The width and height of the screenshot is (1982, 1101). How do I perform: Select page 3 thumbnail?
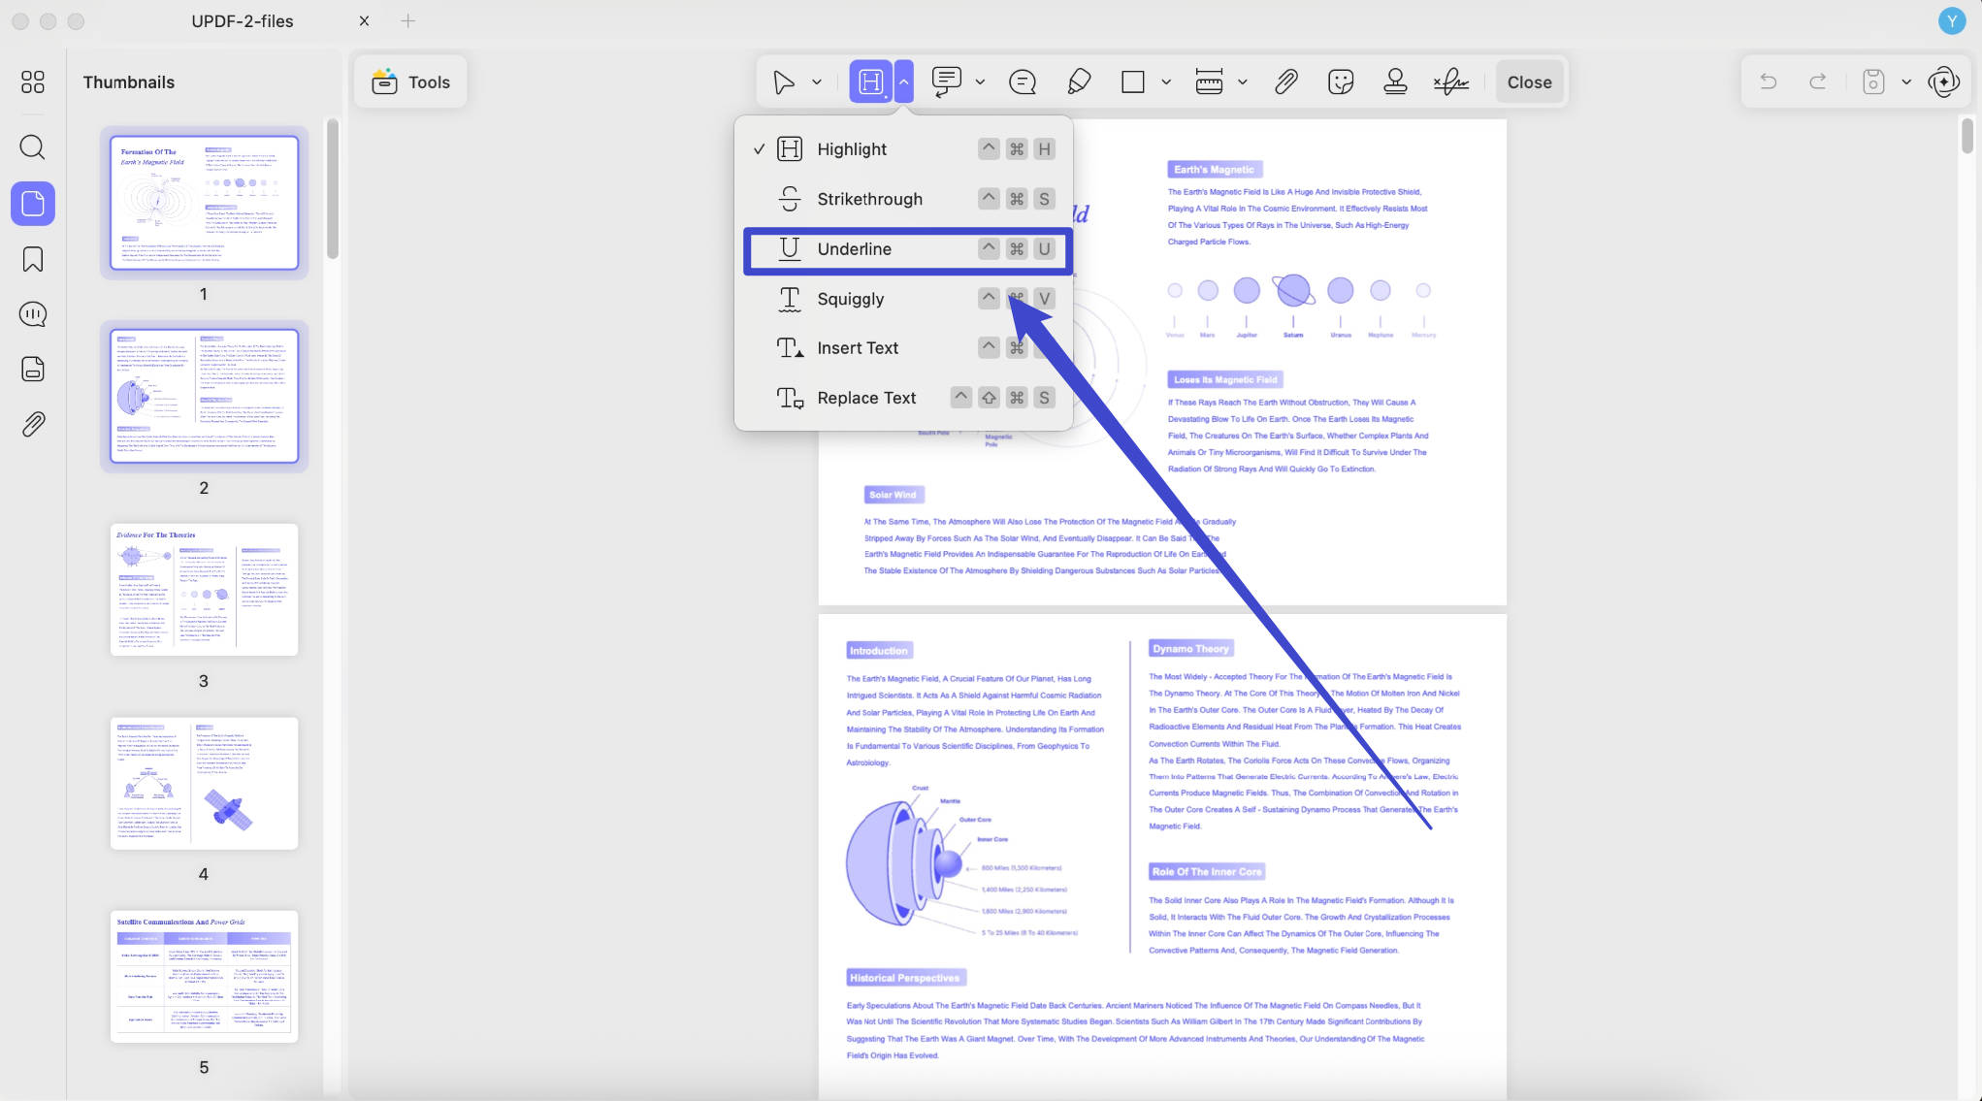[204, 590]
